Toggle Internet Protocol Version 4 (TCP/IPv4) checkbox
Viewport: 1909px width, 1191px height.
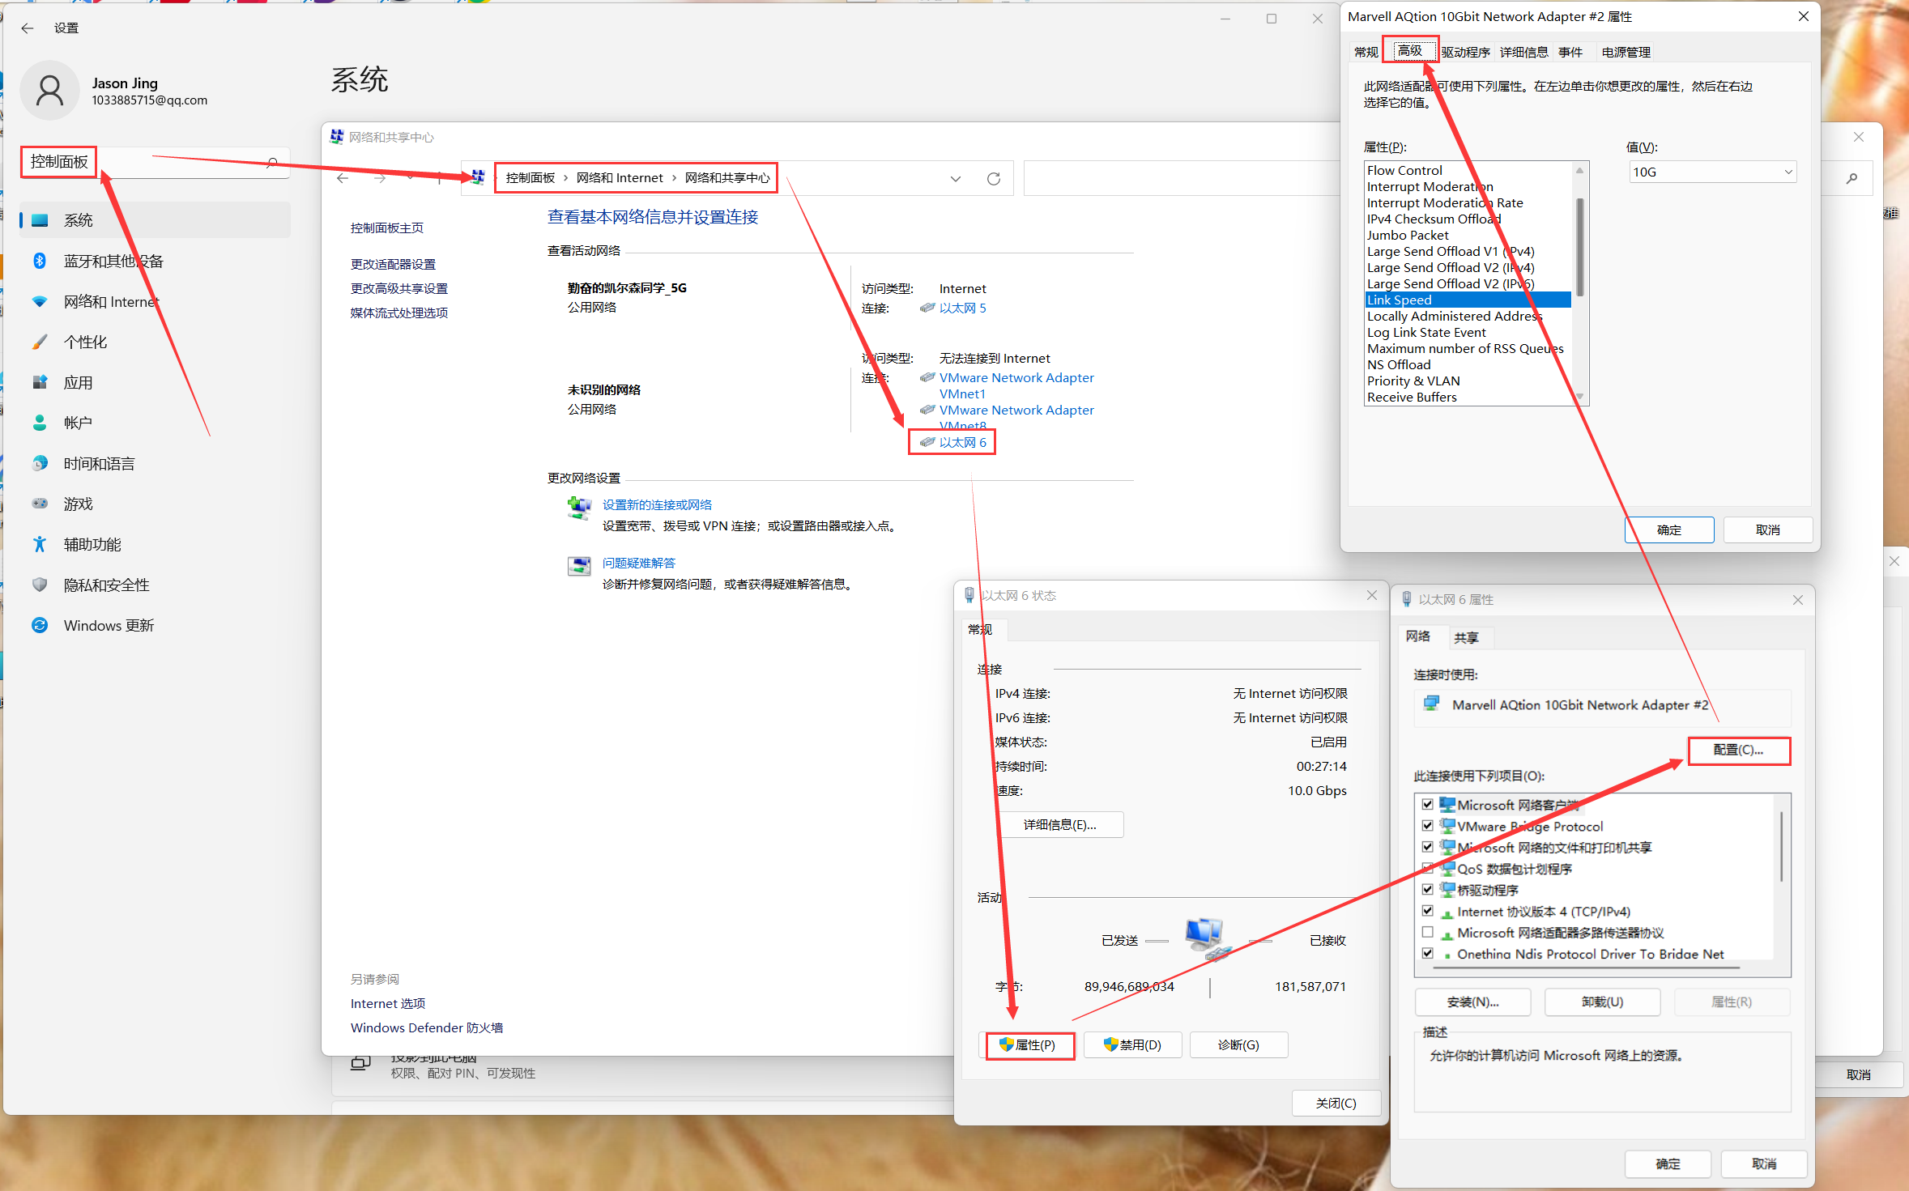tap(1427, 911)
